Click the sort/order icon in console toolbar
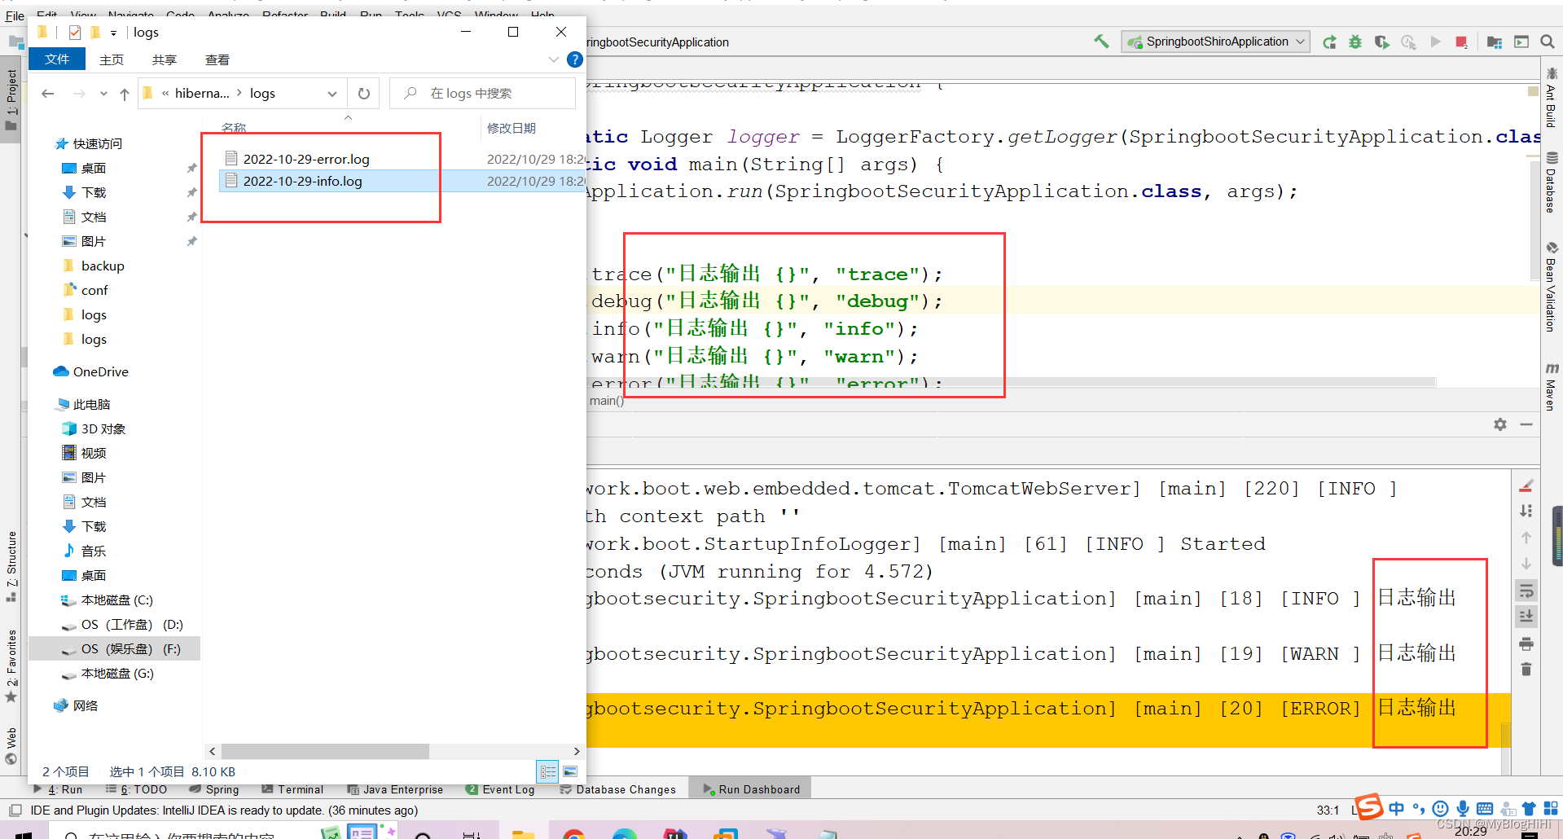1563x839 pixels. 1526,511
